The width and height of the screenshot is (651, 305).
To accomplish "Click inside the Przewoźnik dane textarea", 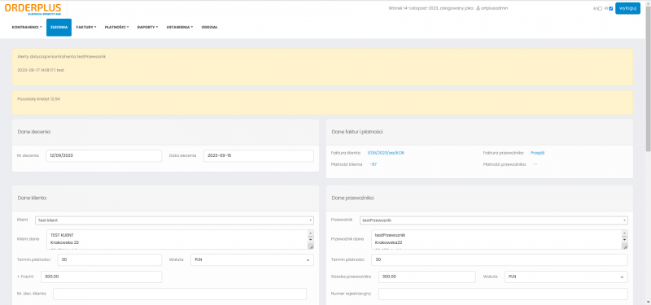I will coord(496,239).
